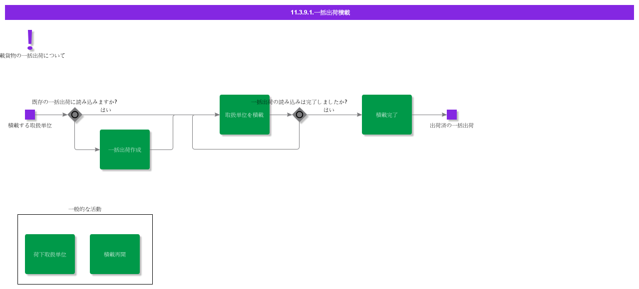Click the loop-back line under 取扱単位を積載
The image size is (639, 289).
[246, 149]
